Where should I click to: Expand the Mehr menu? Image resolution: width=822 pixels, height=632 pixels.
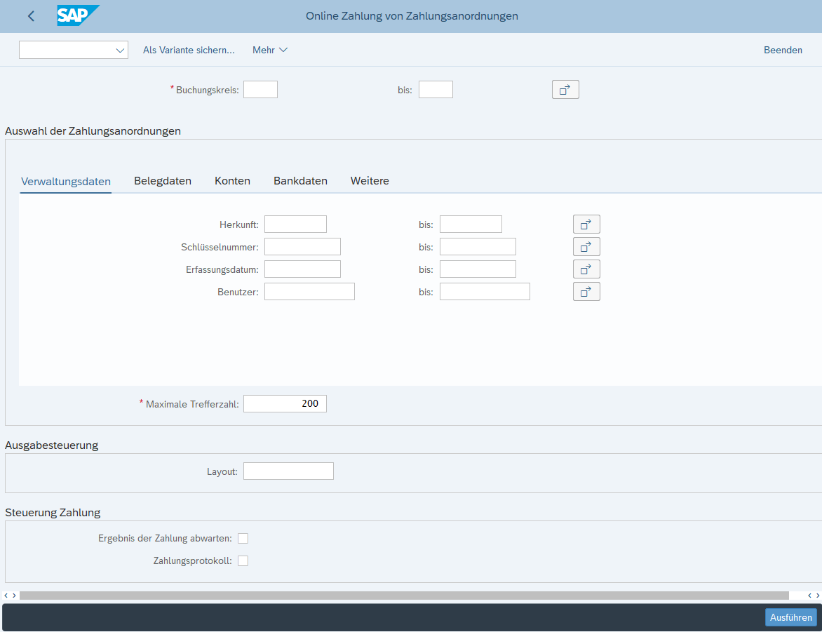tap(270, 51)
